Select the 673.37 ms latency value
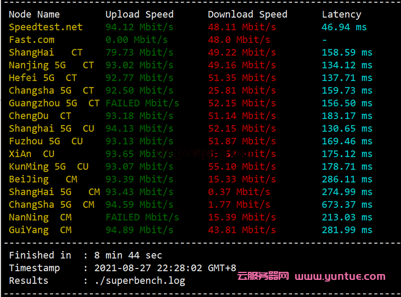Viewport: 401px width, 297px height. (x=347, y=204)
